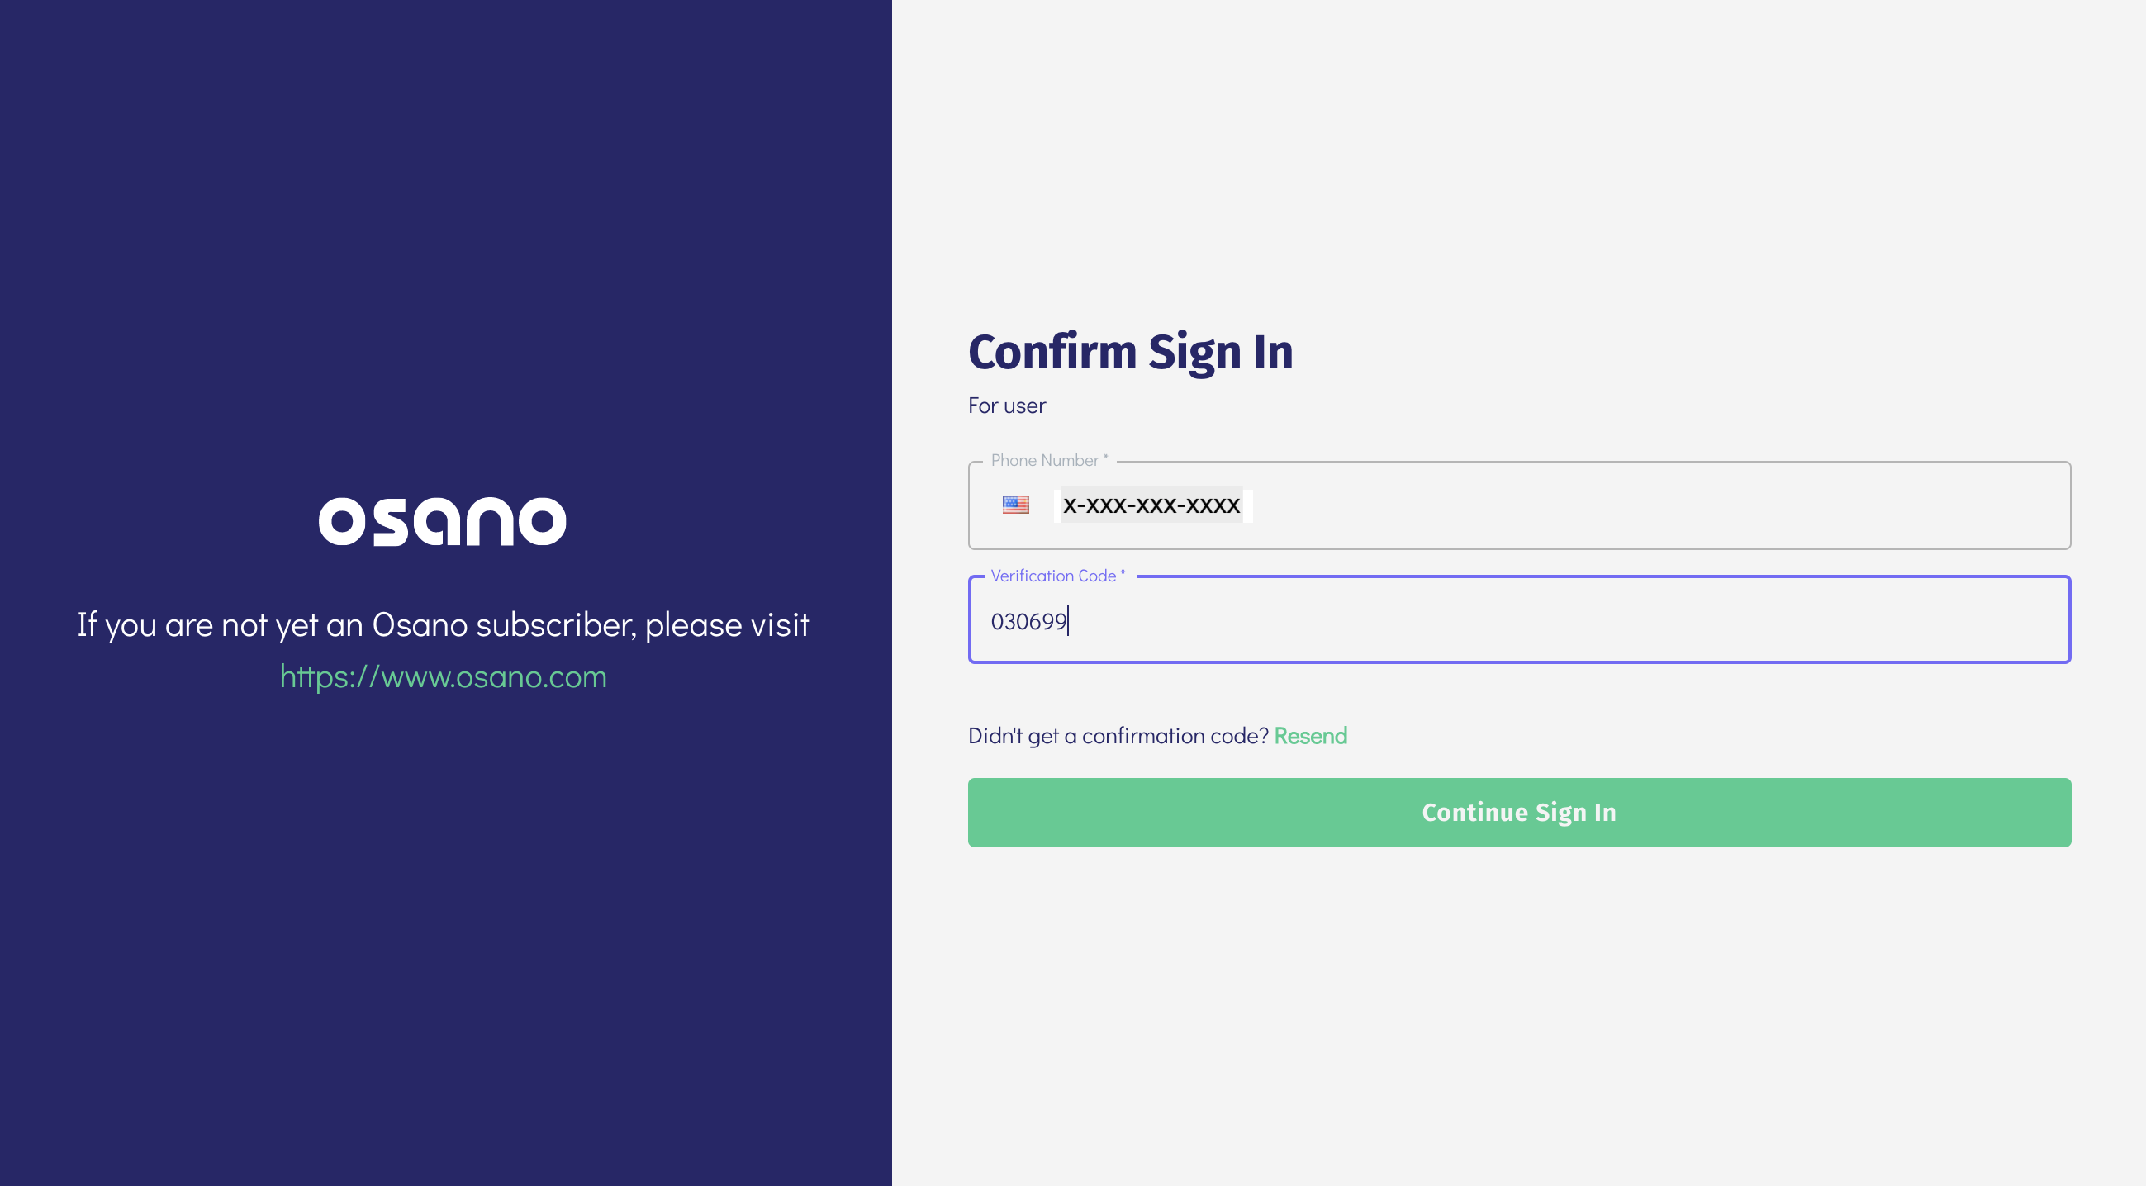This screenshot has height=1186, width=2146.
Task: Click the black bar left of masked number
Action: click(x=1057, y=505)
